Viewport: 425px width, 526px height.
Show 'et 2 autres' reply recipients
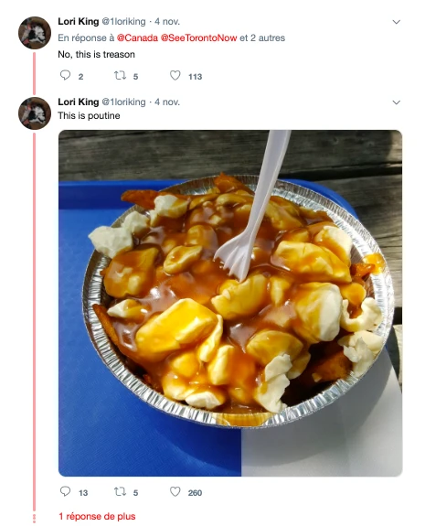(262, 38)
